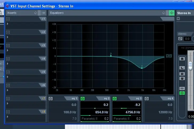This screenshot has width=194, height=129.
Task: Click the i8 insert slot label
Action: point(43,112)
